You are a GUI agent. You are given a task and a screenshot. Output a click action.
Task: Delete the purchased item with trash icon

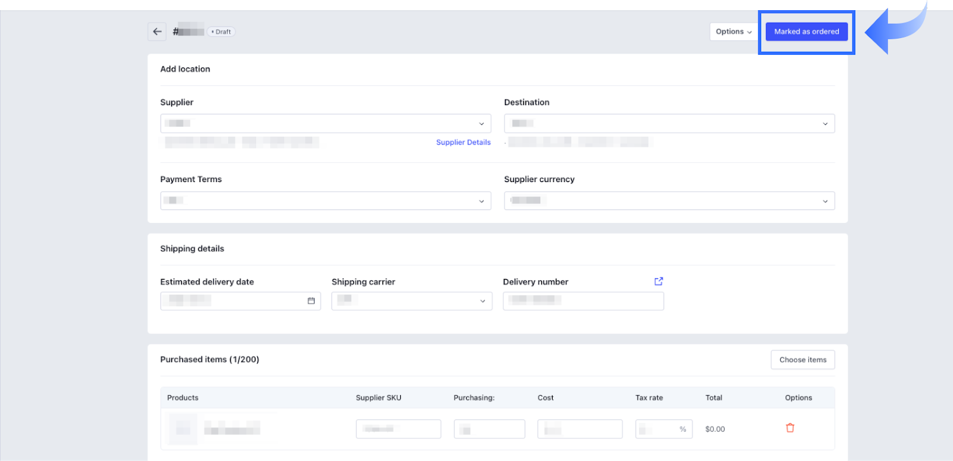pos(790,428)
